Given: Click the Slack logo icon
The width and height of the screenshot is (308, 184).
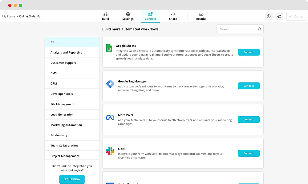Looking at the screenshot, I should coord(110,151).
